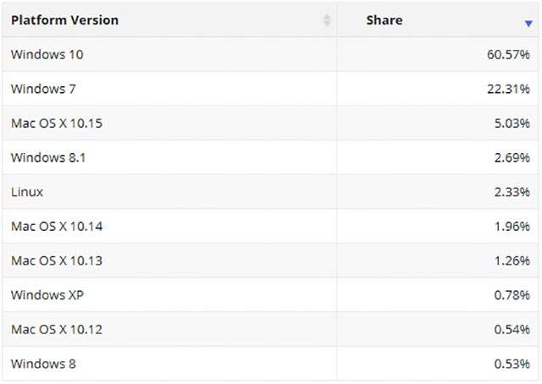Image resolution: width=542 pixels, height=384 pixels.
Task: Select the Mac OS X 10.12 cell
Action: pos(57,329)
